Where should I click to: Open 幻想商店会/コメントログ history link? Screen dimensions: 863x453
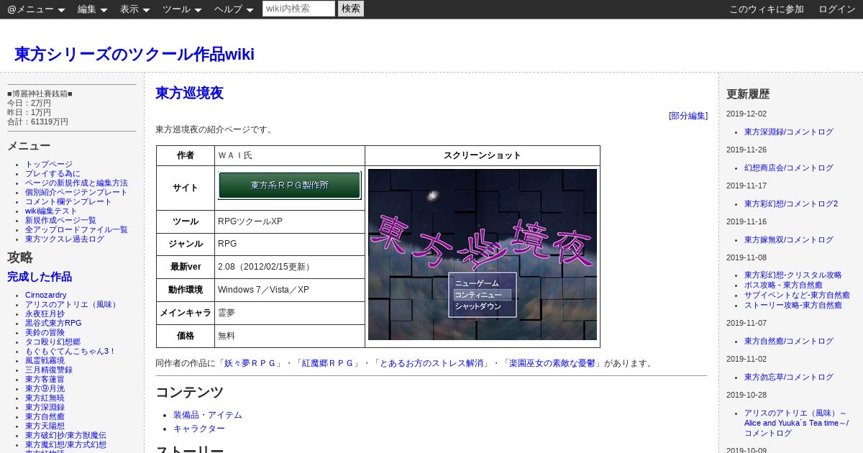tap(789, 168)
